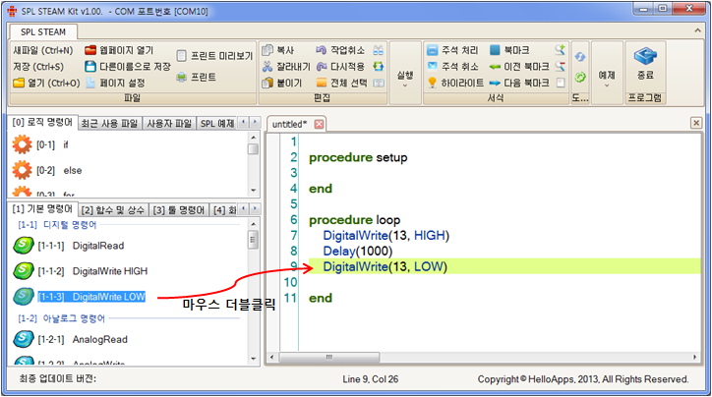This screenshot has height=397, width=712.
Task: Click 붙이기 paste clipboard icon
Action: pyautogui.click(x=267, y=83)
